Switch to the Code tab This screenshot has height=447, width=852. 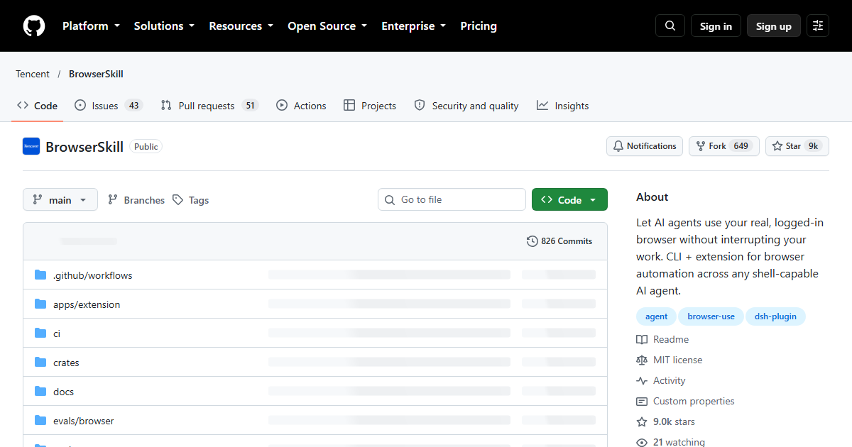click(x=38, y=106)
